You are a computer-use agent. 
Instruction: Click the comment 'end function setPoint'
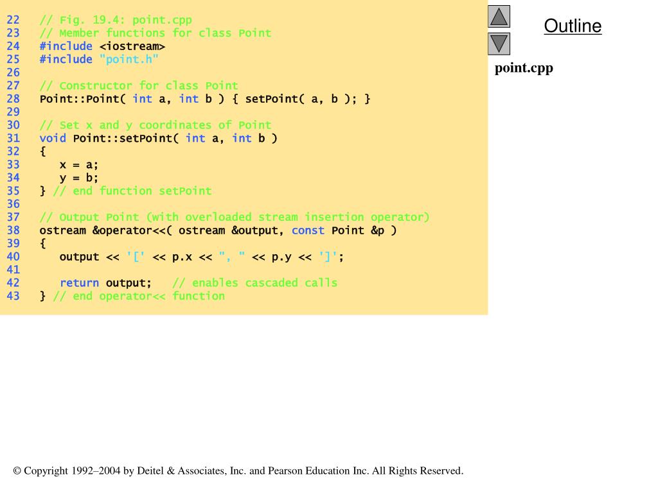(132, 191)
